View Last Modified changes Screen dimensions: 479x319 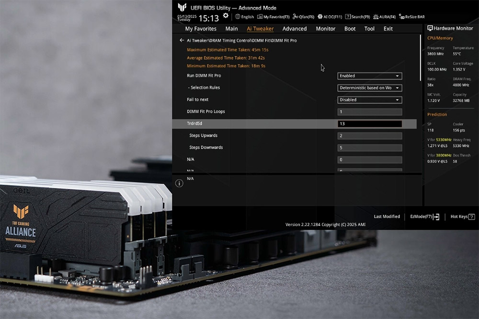(387, 217)
